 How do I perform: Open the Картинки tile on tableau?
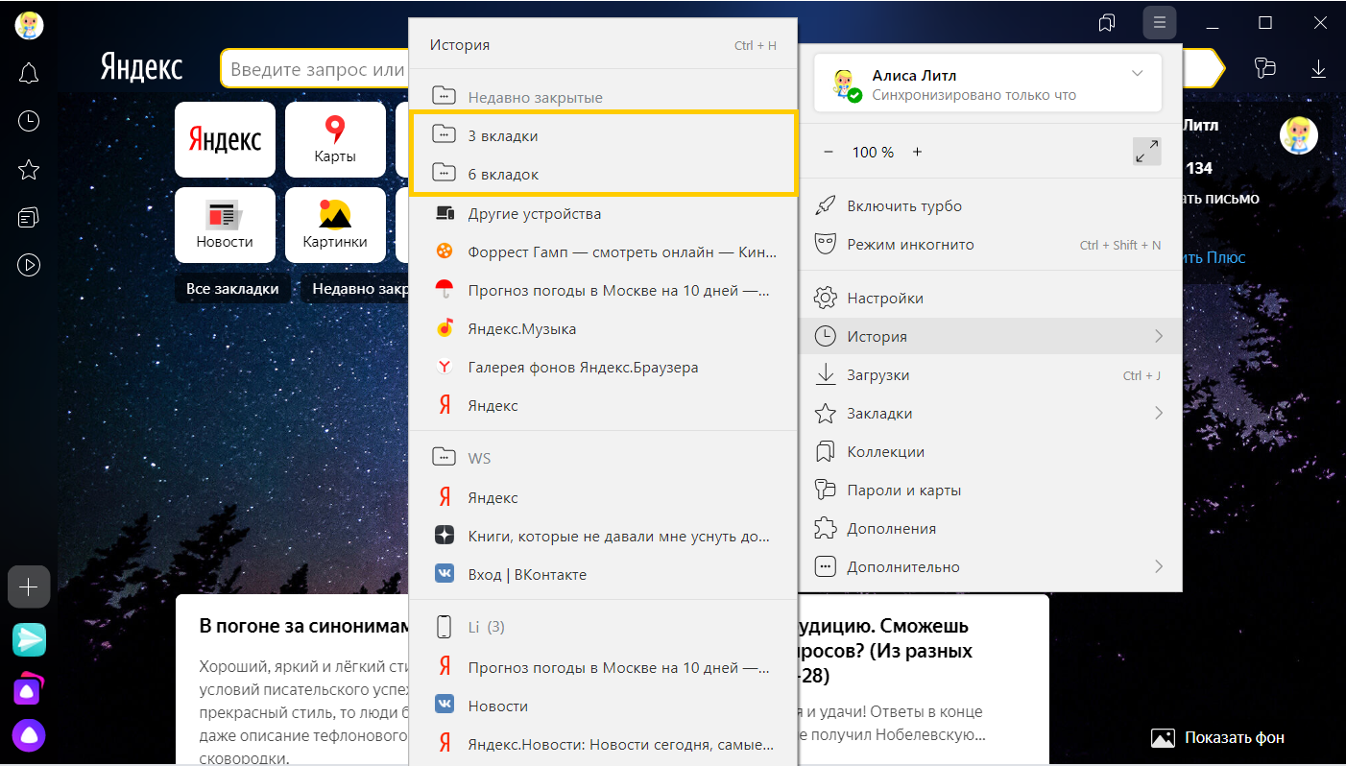(335, 225)
